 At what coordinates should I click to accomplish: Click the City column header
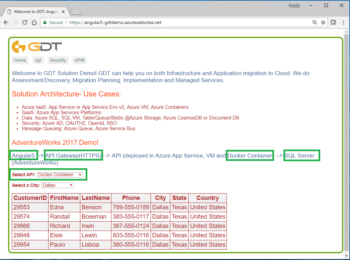161,198
